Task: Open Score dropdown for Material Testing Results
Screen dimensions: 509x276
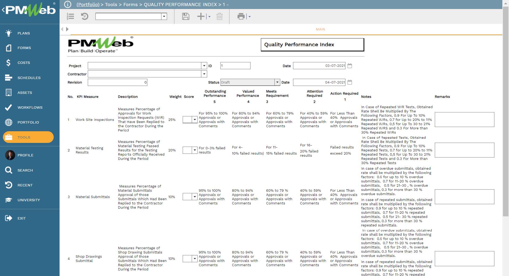Action: (195, 150)
